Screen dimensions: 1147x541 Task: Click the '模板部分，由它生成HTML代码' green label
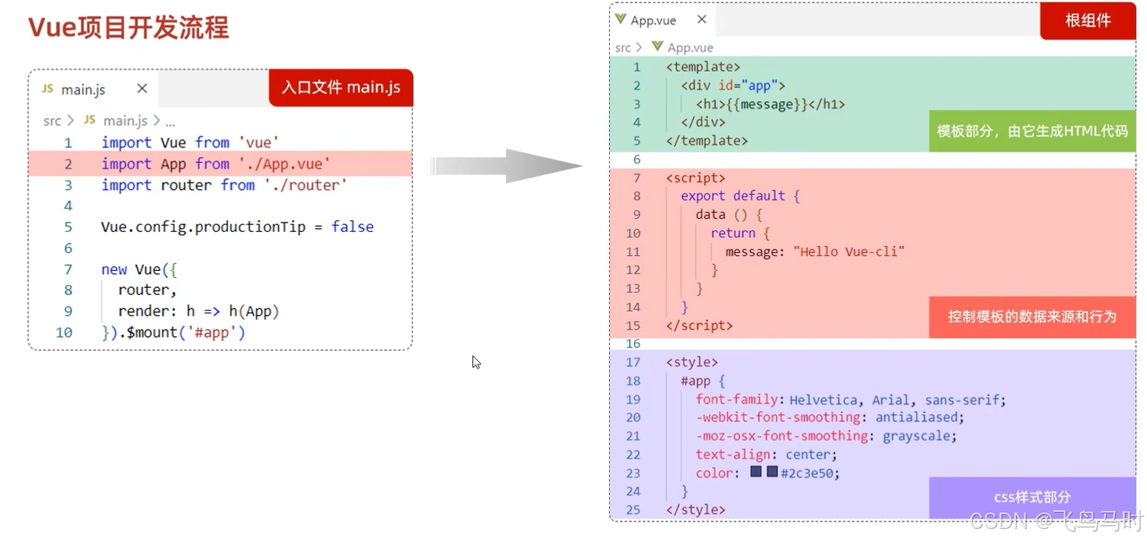click(1032, 131)
